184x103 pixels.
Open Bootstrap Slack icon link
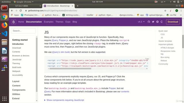click(x=158, y=22)
